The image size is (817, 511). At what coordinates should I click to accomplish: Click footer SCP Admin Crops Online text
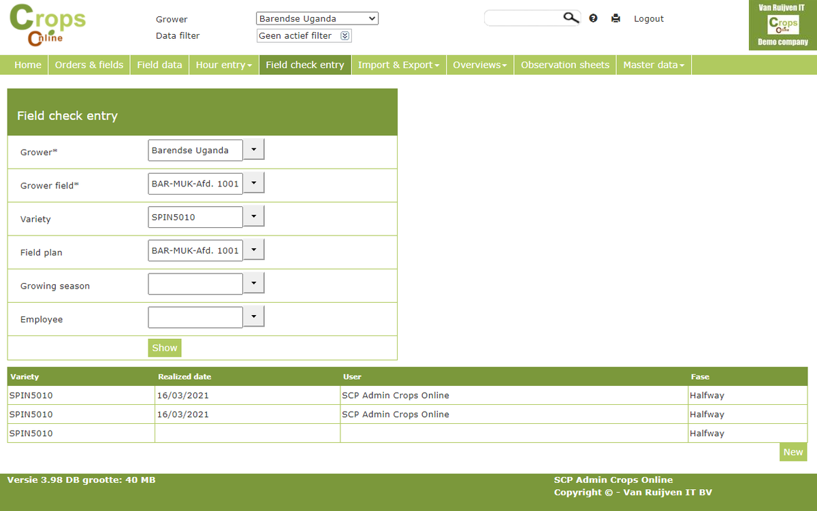tap(613, 480)
